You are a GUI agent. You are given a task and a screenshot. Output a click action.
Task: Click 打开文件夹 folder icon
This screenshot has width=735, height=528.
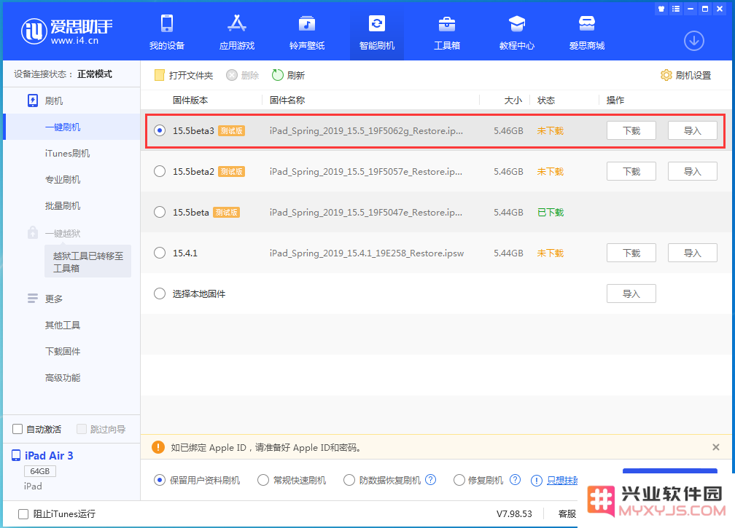coord(160,75)
